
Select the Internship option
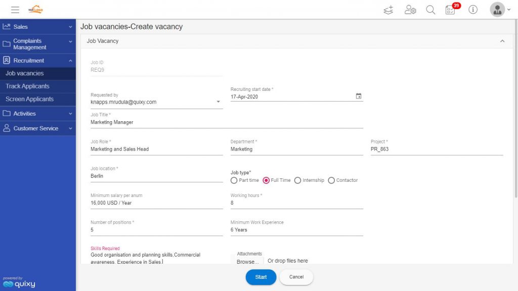pos(297,180)
